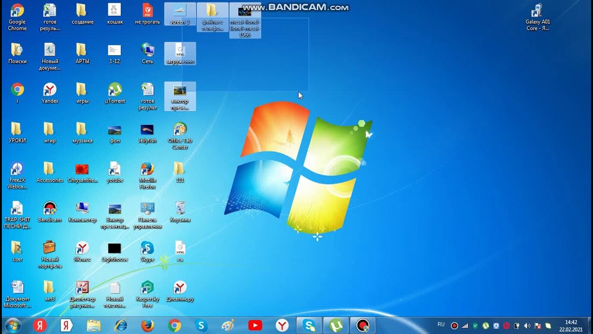Select the Дневник.ру desktop shortcut
Viewport: 593px width, 334px height.
pos(180,291)
